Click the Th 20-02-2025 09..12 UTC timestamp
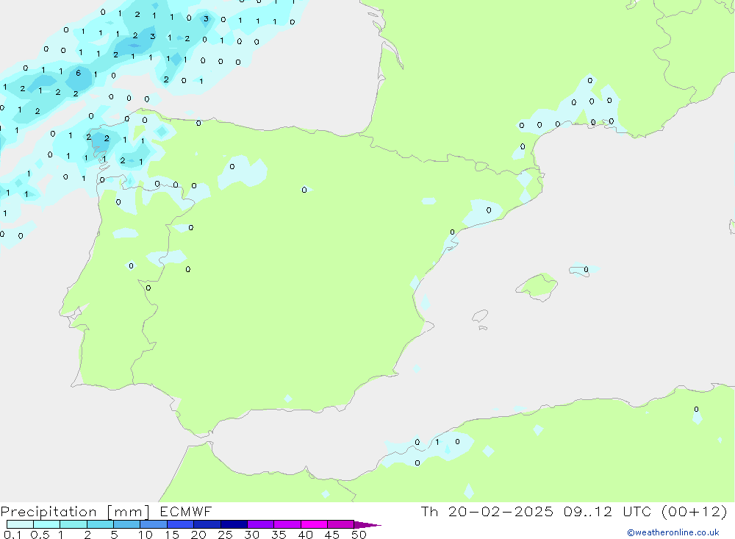Screen dimensions: 735x539 574,511
